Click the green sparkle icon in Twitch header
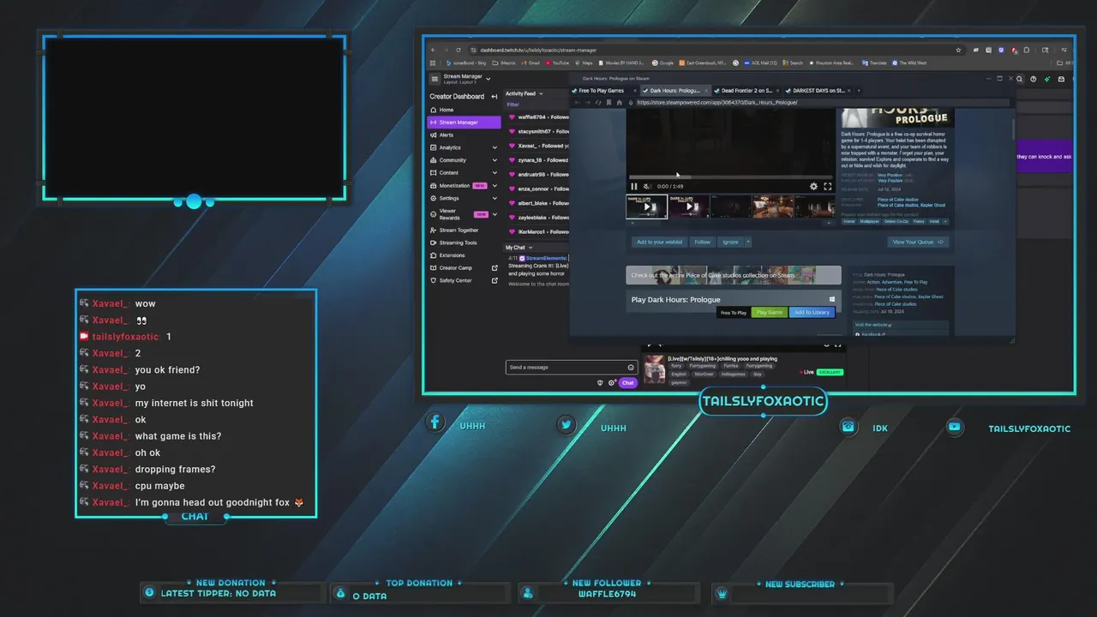The height and width of the screenshot is (617, 1097). (1047, 79)
